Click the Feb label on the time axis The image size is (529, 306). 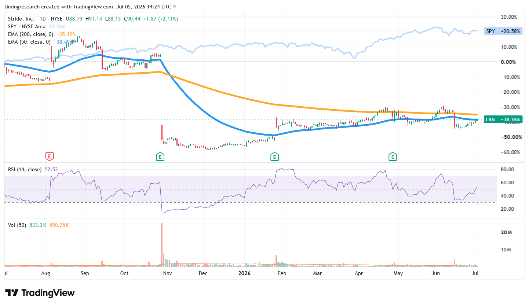point(282,273)
